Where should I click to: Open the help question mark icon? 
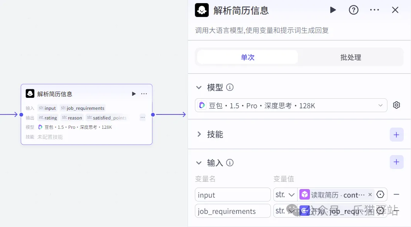coord(353,10)
